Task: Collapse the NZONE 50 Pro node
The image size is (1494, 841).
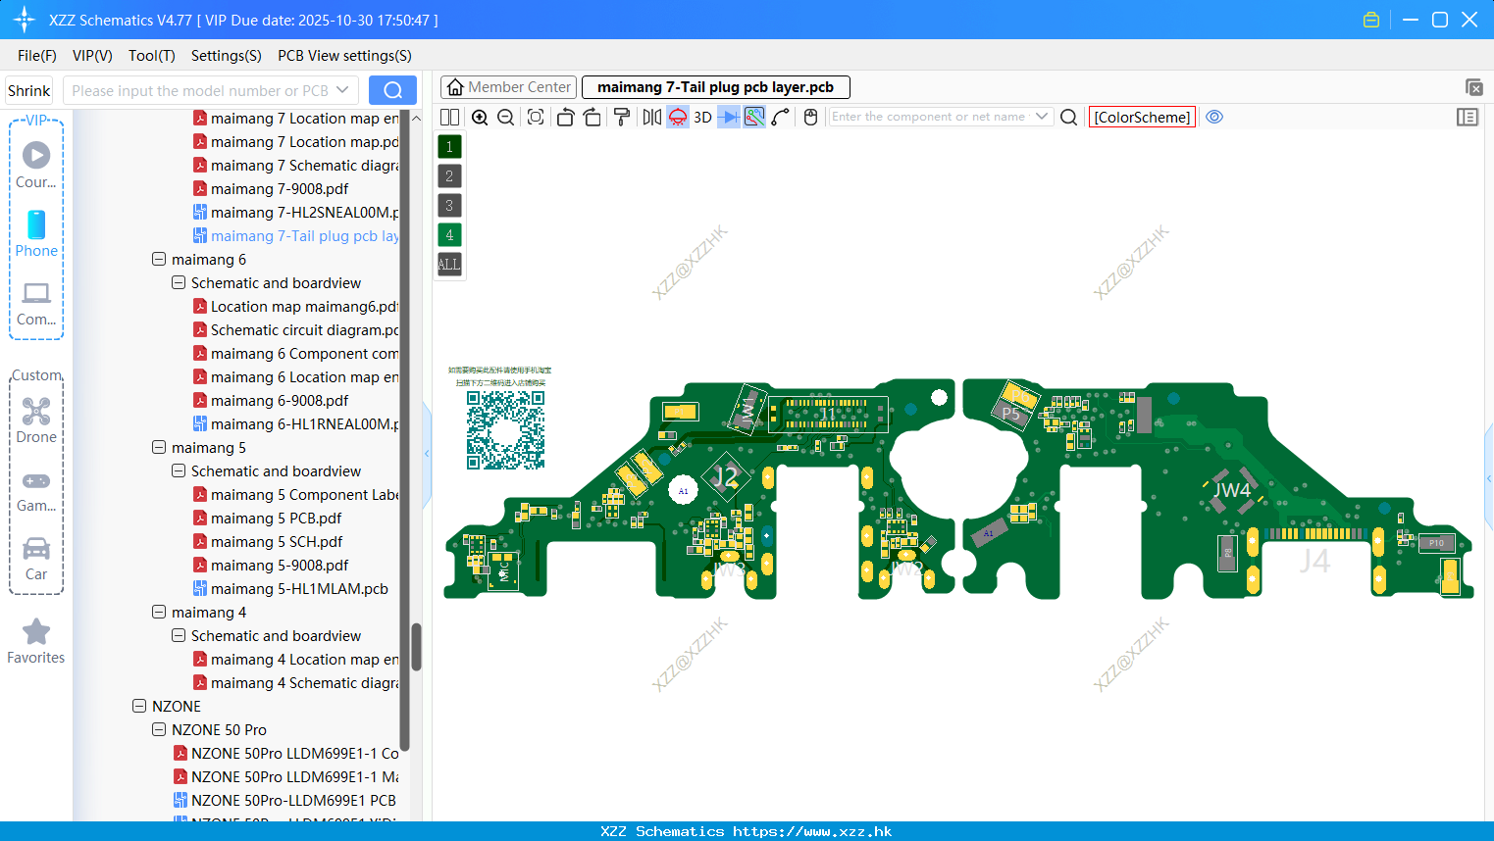Action: tap(159, 730)
